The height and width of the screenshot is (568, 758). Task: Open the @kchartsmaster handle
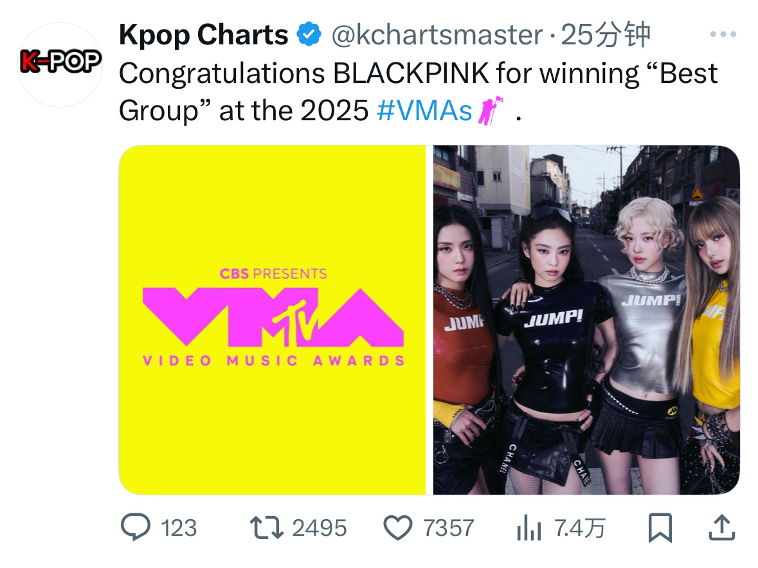[x=437, y=35]
